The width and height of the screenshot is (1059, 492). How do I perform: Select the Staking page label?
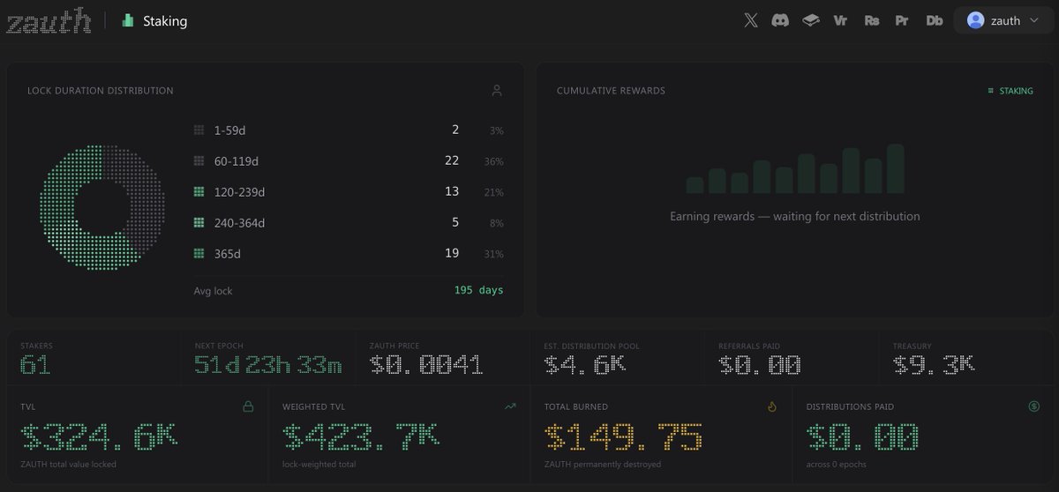click(x=165, y=20)
